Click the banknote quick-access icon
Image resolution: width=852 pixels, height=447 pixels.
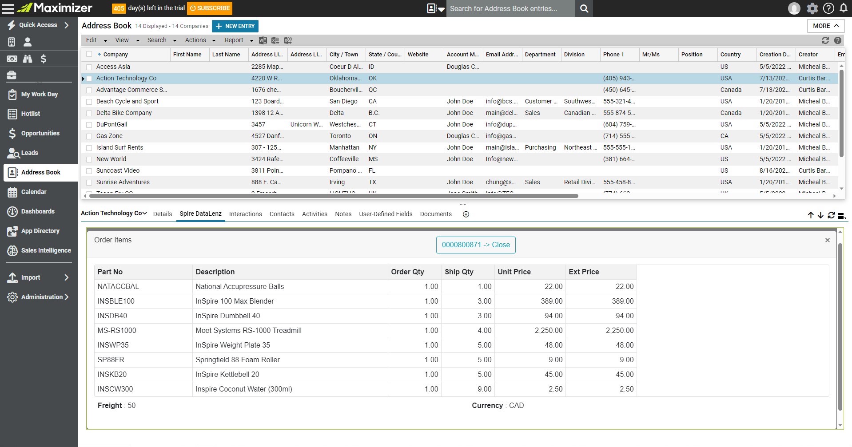12,59
